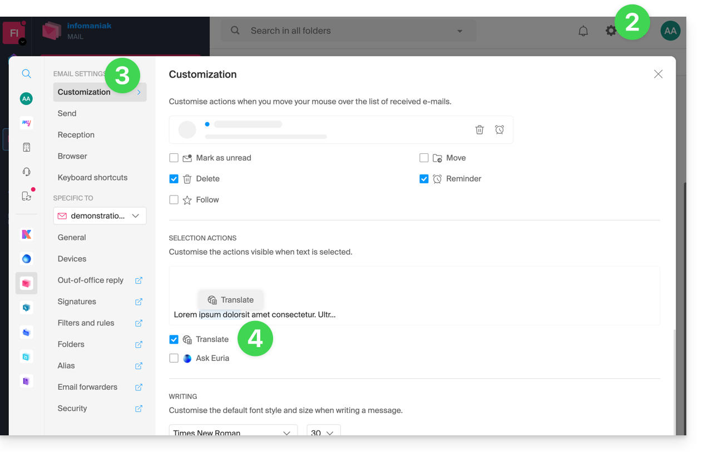This screenshot has height=452, width=703.
Task: Click the pink Mail app icon in sidebar
Action: (x=26, y=283)
